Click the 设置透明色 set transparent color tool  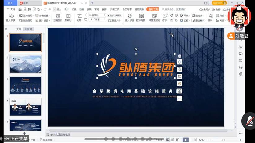pyautogui.click(x=154, y=18)
